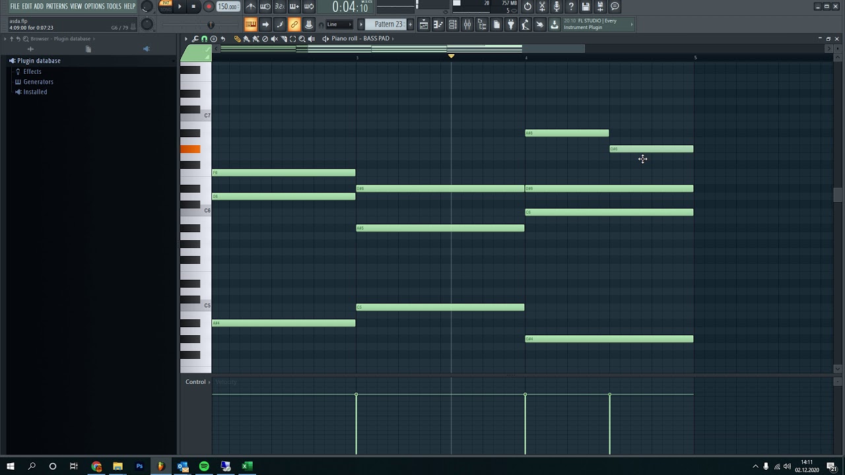Toggle overdub blend recording button
Image resolution: width=845 pixels, height=475 pixels.
(x=294, y=7)
